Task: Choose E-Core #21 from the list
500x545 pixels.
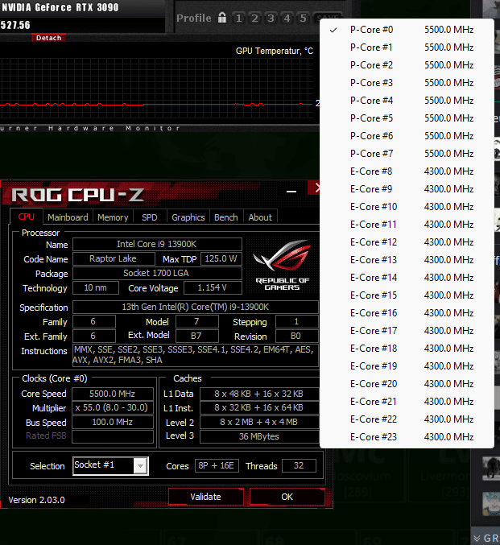Action: click(407, 403)
